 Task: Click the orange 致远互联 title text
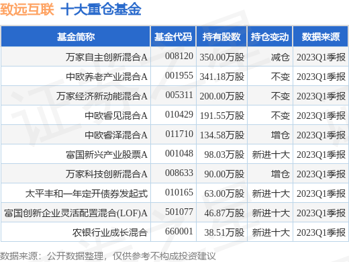click(x=27, y=9)
